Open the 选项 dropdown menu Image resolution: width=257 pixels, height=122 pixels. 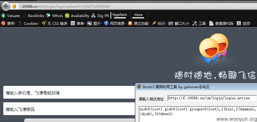(247, 24)
